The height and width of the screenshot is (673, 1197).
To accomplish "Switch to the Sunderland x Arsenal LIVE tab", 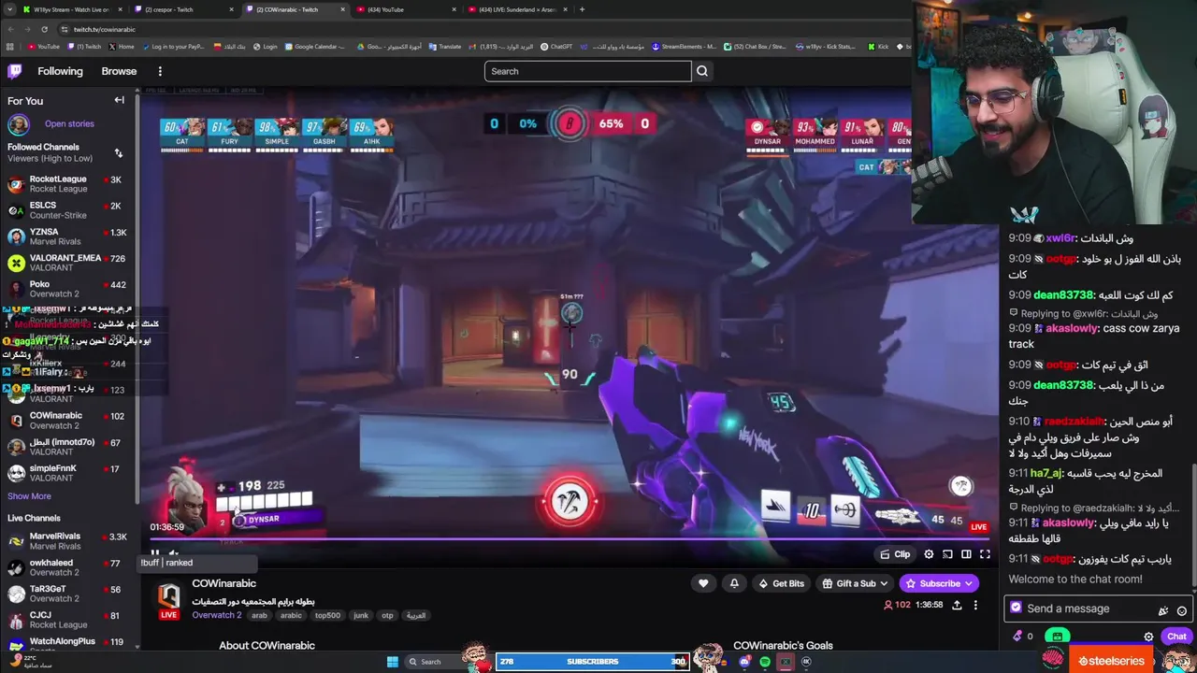I will point(519,9).
